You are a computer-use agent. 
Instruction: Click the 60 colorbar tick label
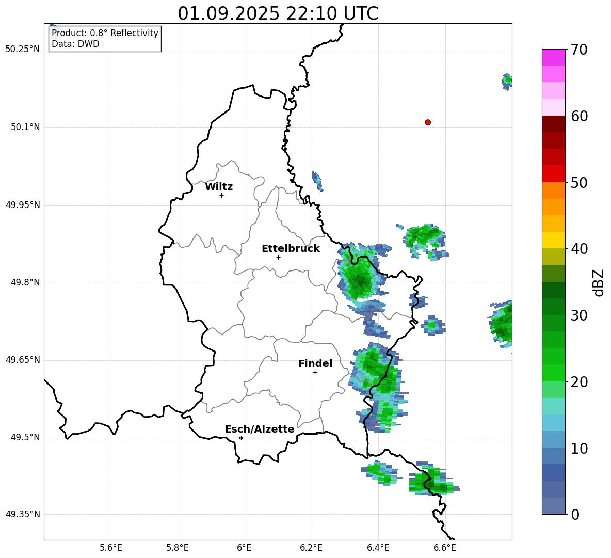tap(579, 116)
